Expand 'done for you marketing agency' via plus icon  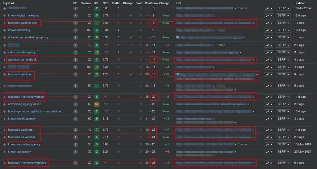point(4,38)
